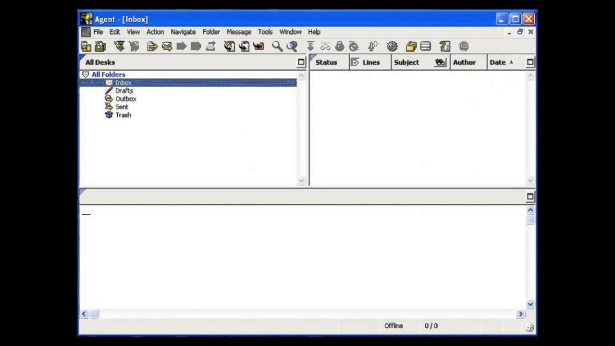Open Find with the plain magnifier icon
The width and height of the screenshot is (615, 346).
point(277,47)
